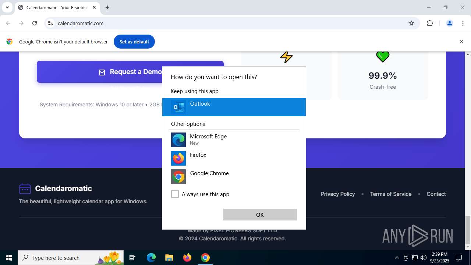Image resolution: width=471 pixels, height=265 pixels.
Task: View site information icon in address bar
Action: coord(50,23)
